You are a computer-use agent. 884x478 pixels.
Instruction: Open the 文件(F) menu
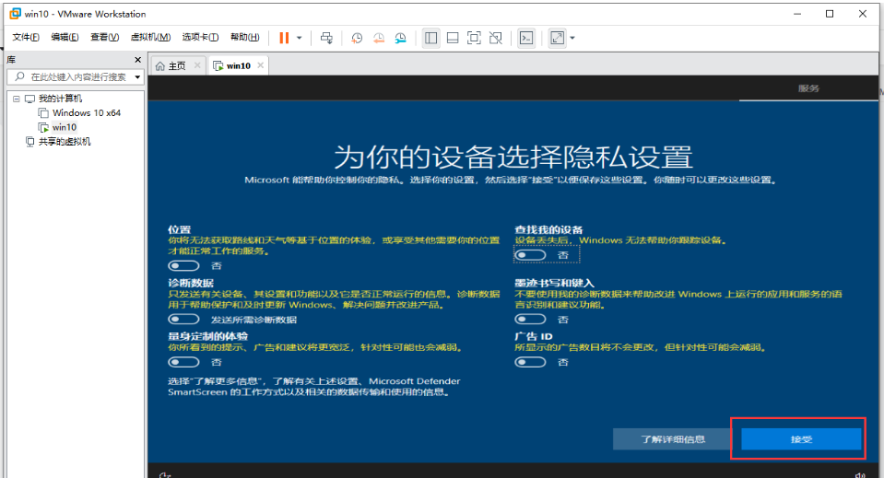coord(26,37)
